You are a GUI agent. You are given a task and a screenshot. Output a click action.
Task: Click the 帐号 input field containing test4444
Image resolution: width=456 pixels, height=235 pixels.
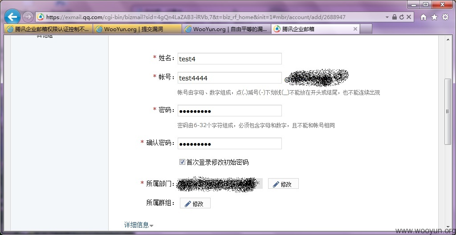[229, 78]
